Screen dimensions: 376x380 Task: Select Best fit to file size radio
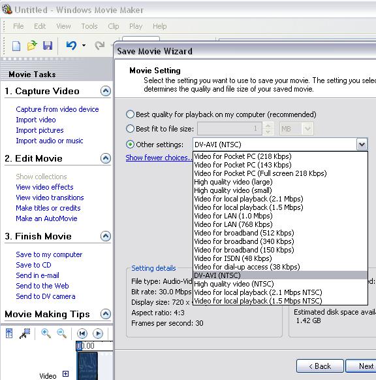(130, 128)
